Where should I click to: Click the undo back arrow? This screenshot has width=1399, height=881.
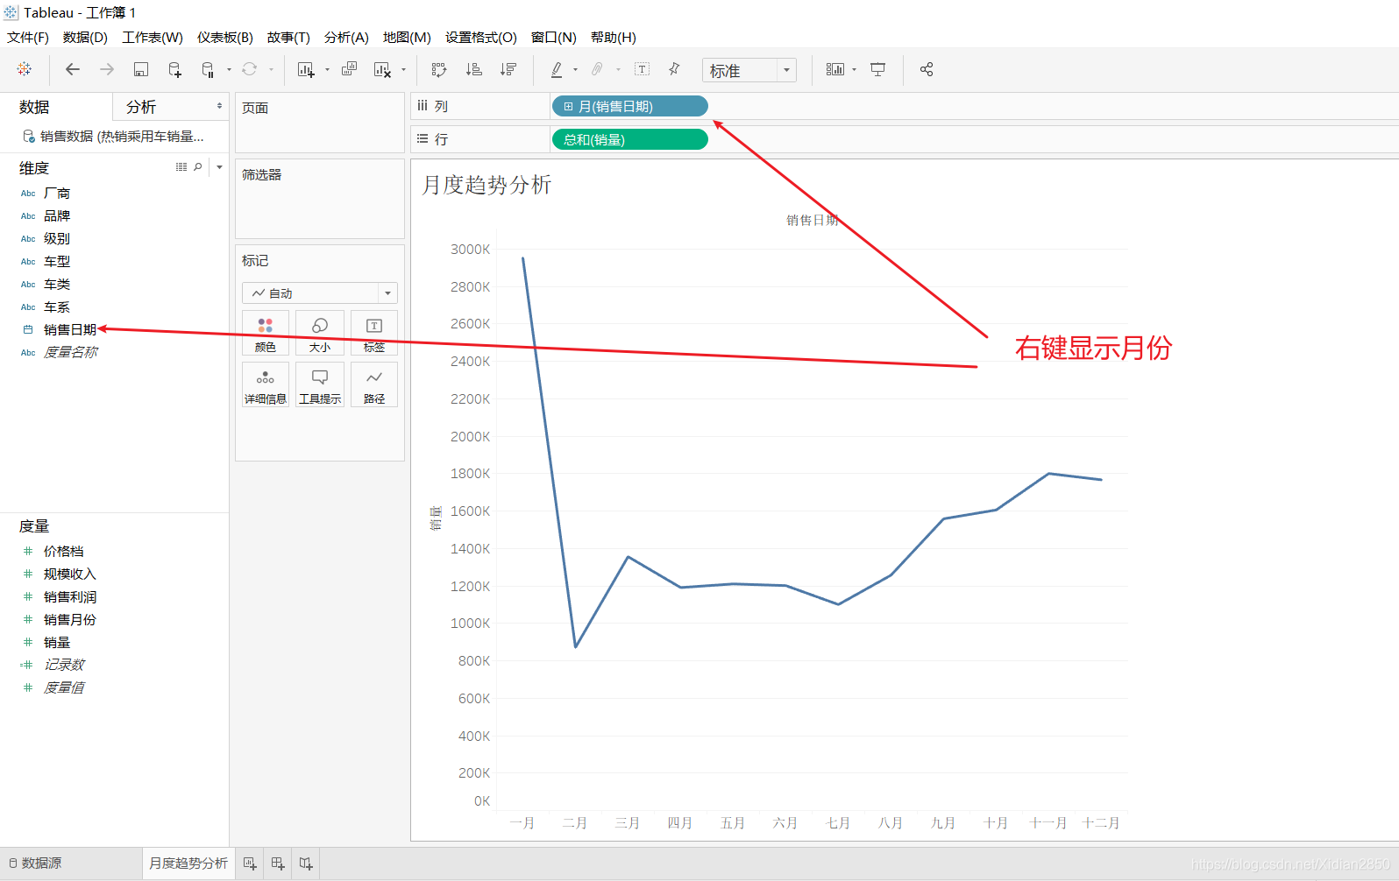tap(73, 69)
